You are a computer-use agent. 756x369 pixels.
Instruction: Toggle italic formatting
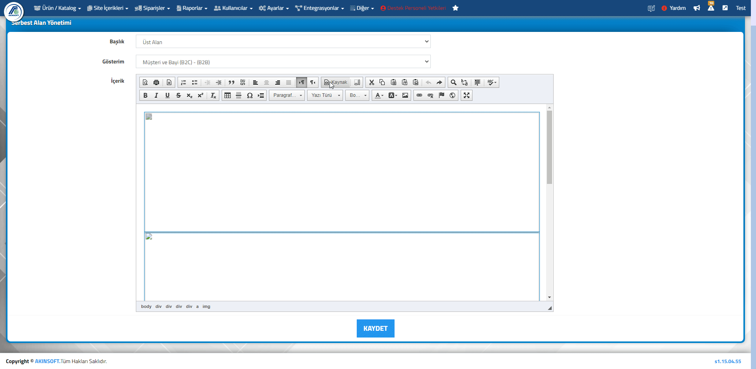pos(156,95)
